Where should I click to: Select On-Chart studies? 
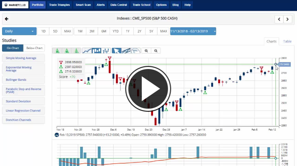[13, 48]
